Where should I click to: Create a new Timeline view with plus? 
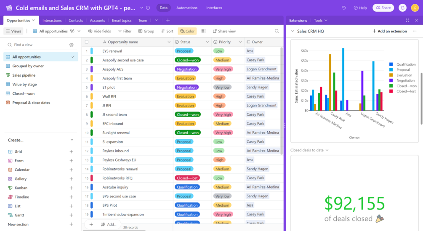tap(71, 197)
